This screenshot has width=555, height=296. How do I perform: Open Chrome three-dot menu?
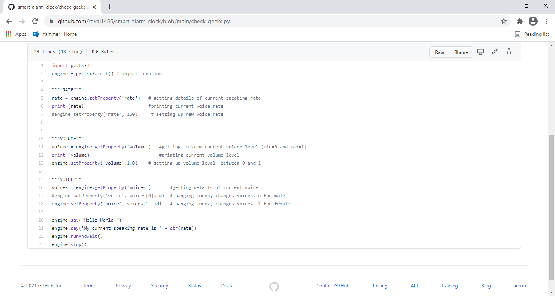[x=546, y=21]
